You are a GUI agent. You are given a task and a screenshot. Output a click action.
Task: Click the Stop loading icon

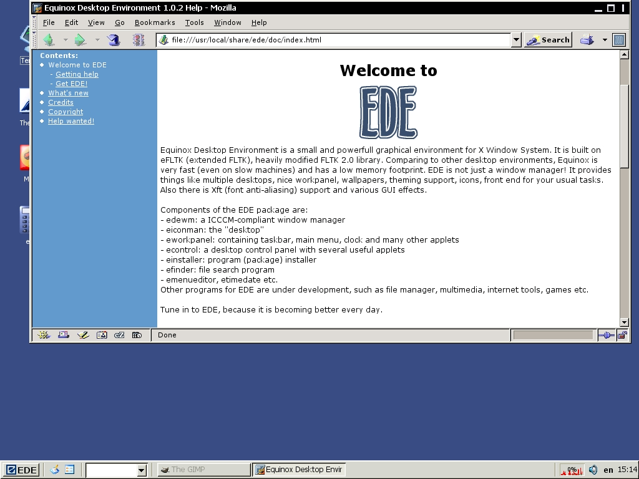(x=139, y=39)
